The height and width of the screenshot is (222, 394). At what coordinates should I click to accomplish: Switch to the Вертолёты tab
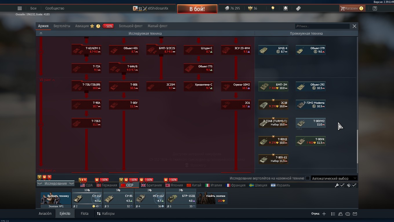pyautogui.click(x=62, y=26)
